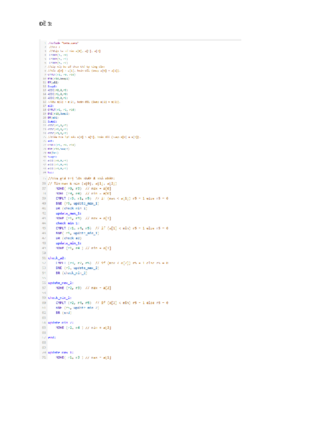Click the update_max_2: label on line 56

pyautogui.click(x=61, y=283)
